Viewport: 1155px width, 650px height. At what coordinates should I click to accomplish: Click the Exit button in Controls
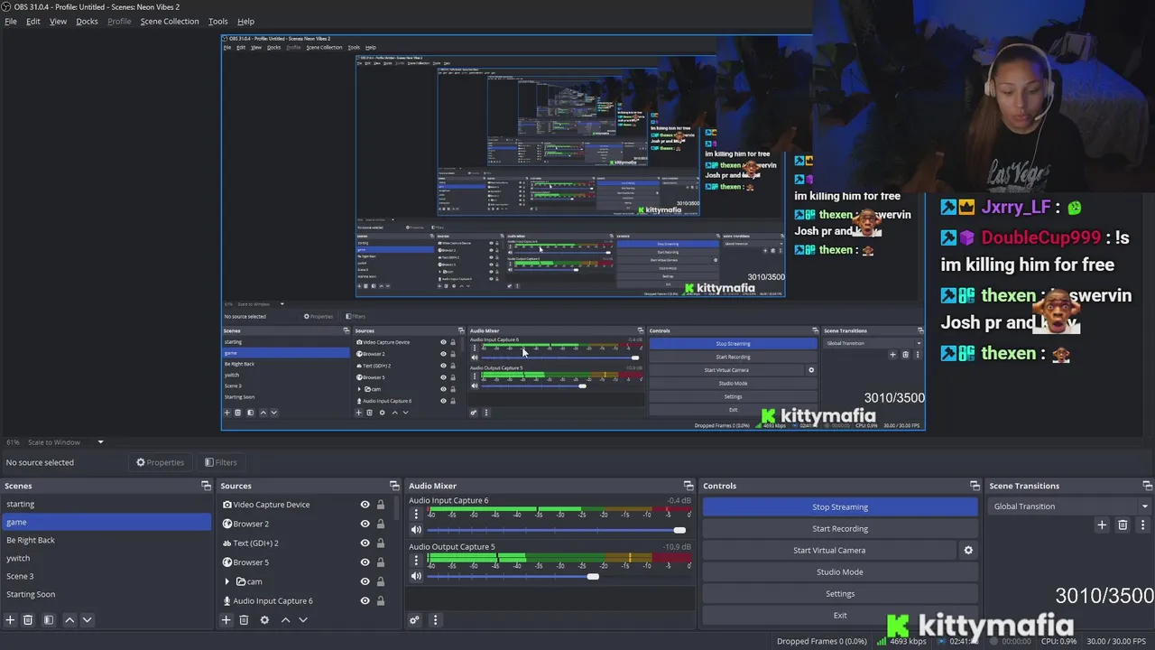pos(840,616)
